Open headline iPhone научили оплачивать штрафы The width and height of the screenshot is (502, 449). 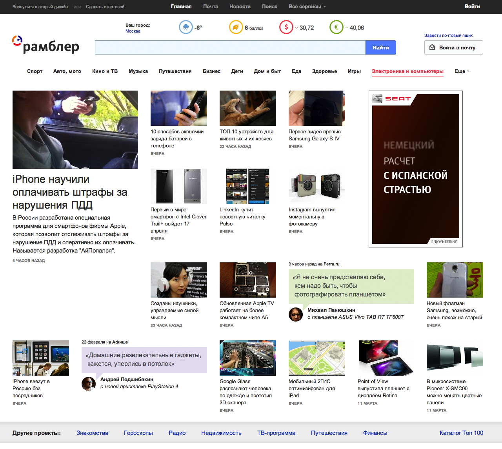click(70, 192)
